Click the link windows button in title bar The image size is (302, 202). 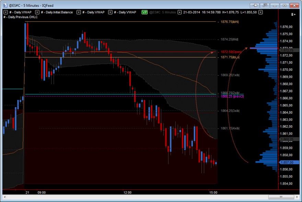point(265,5)
